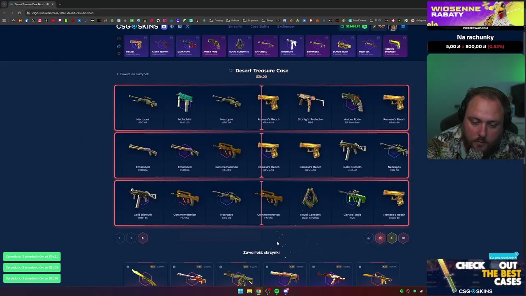Show best drops via thumbs-up icon
Image resolution: width=526 pixels, height=296 pixels.
coord(119,46)
